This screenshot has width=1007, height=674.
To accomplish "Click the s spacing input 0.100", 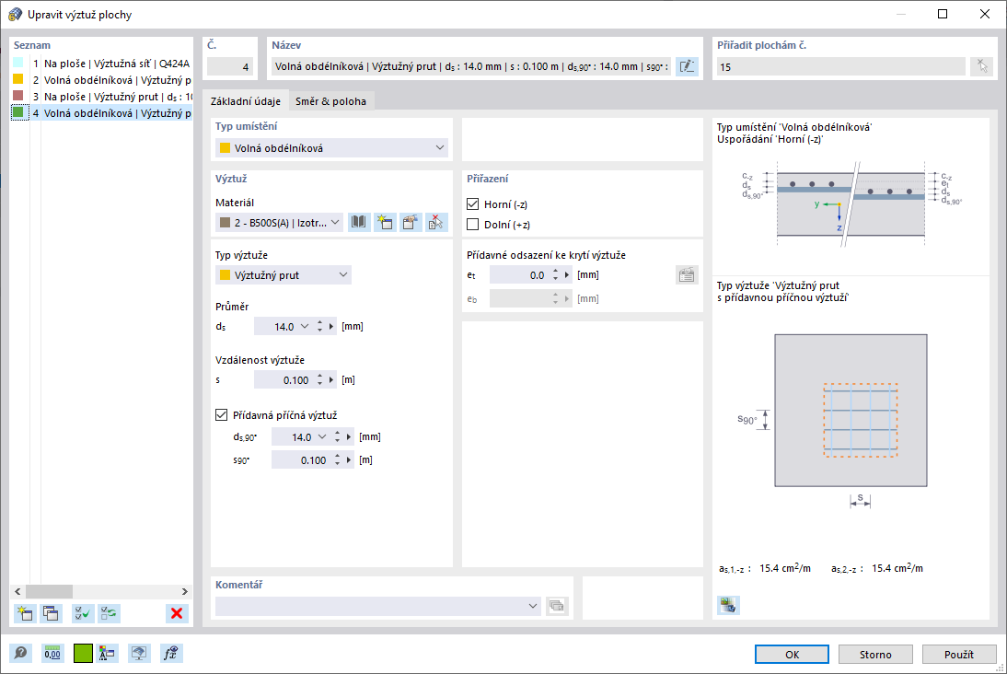I will (x=284, y=380).
